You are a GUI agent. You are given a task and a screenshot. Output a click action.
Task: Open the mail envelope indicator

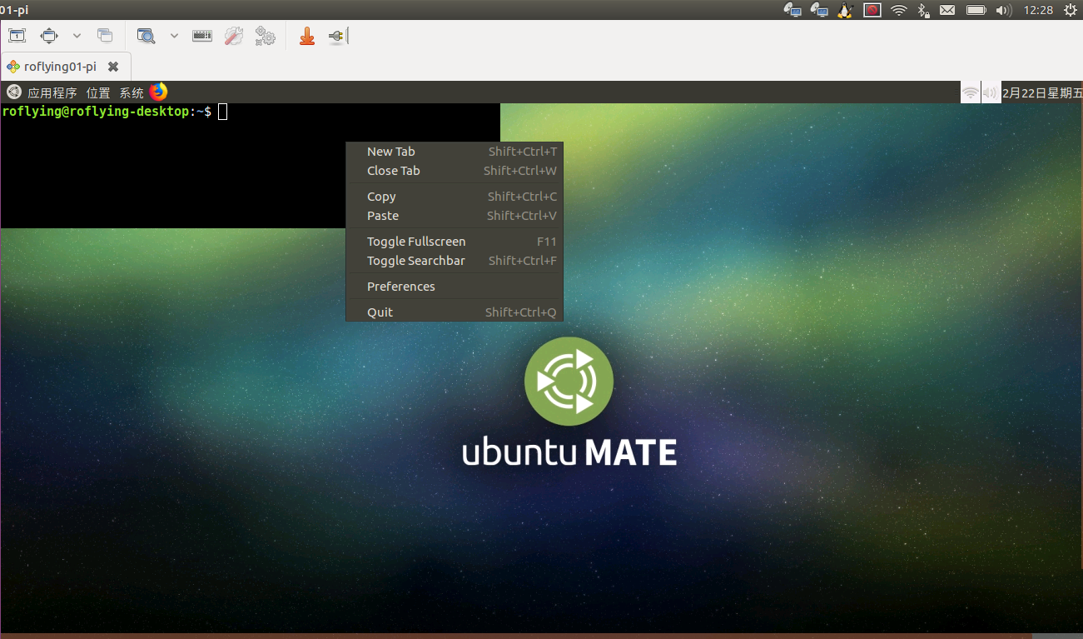tap(947, 10)
